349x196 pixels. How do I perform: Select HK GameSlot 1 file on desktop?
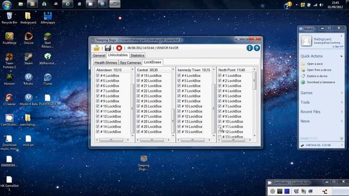[9, 183]
